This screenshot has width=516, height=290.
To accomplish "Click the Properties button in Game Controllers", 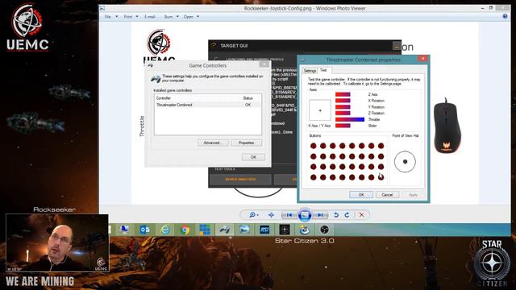I will click(246, 143).
